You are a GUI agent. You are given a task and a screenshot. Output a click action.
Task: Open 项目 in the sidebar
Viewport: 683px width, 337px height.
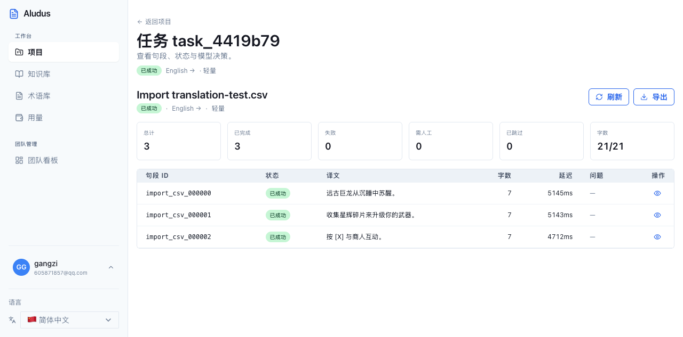point(63,52)
